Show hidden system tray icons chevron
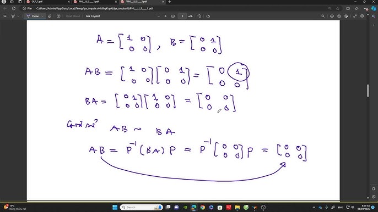Viewport: 378px width, 212px height. pyautogui.click(x=314, y=207)
